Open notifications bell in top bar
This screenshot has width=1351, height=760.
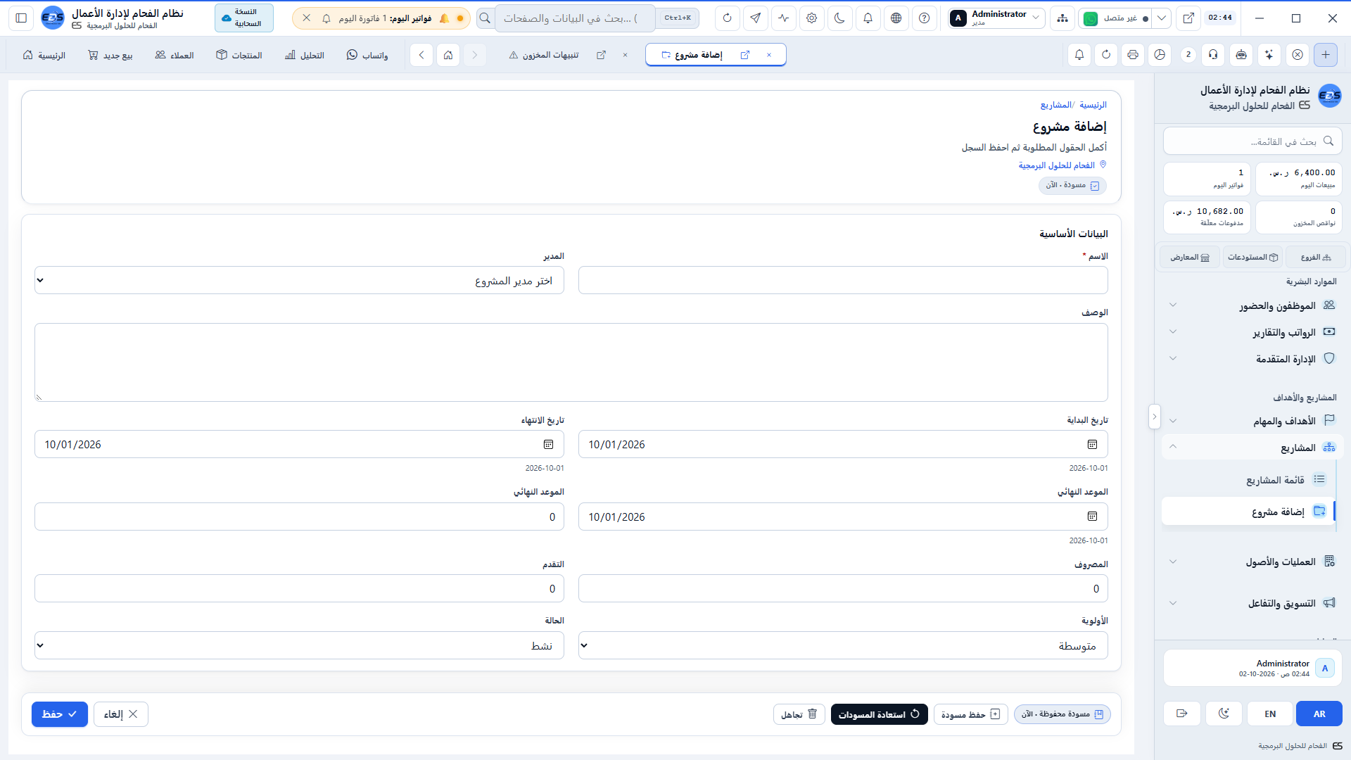pos(868,18)
